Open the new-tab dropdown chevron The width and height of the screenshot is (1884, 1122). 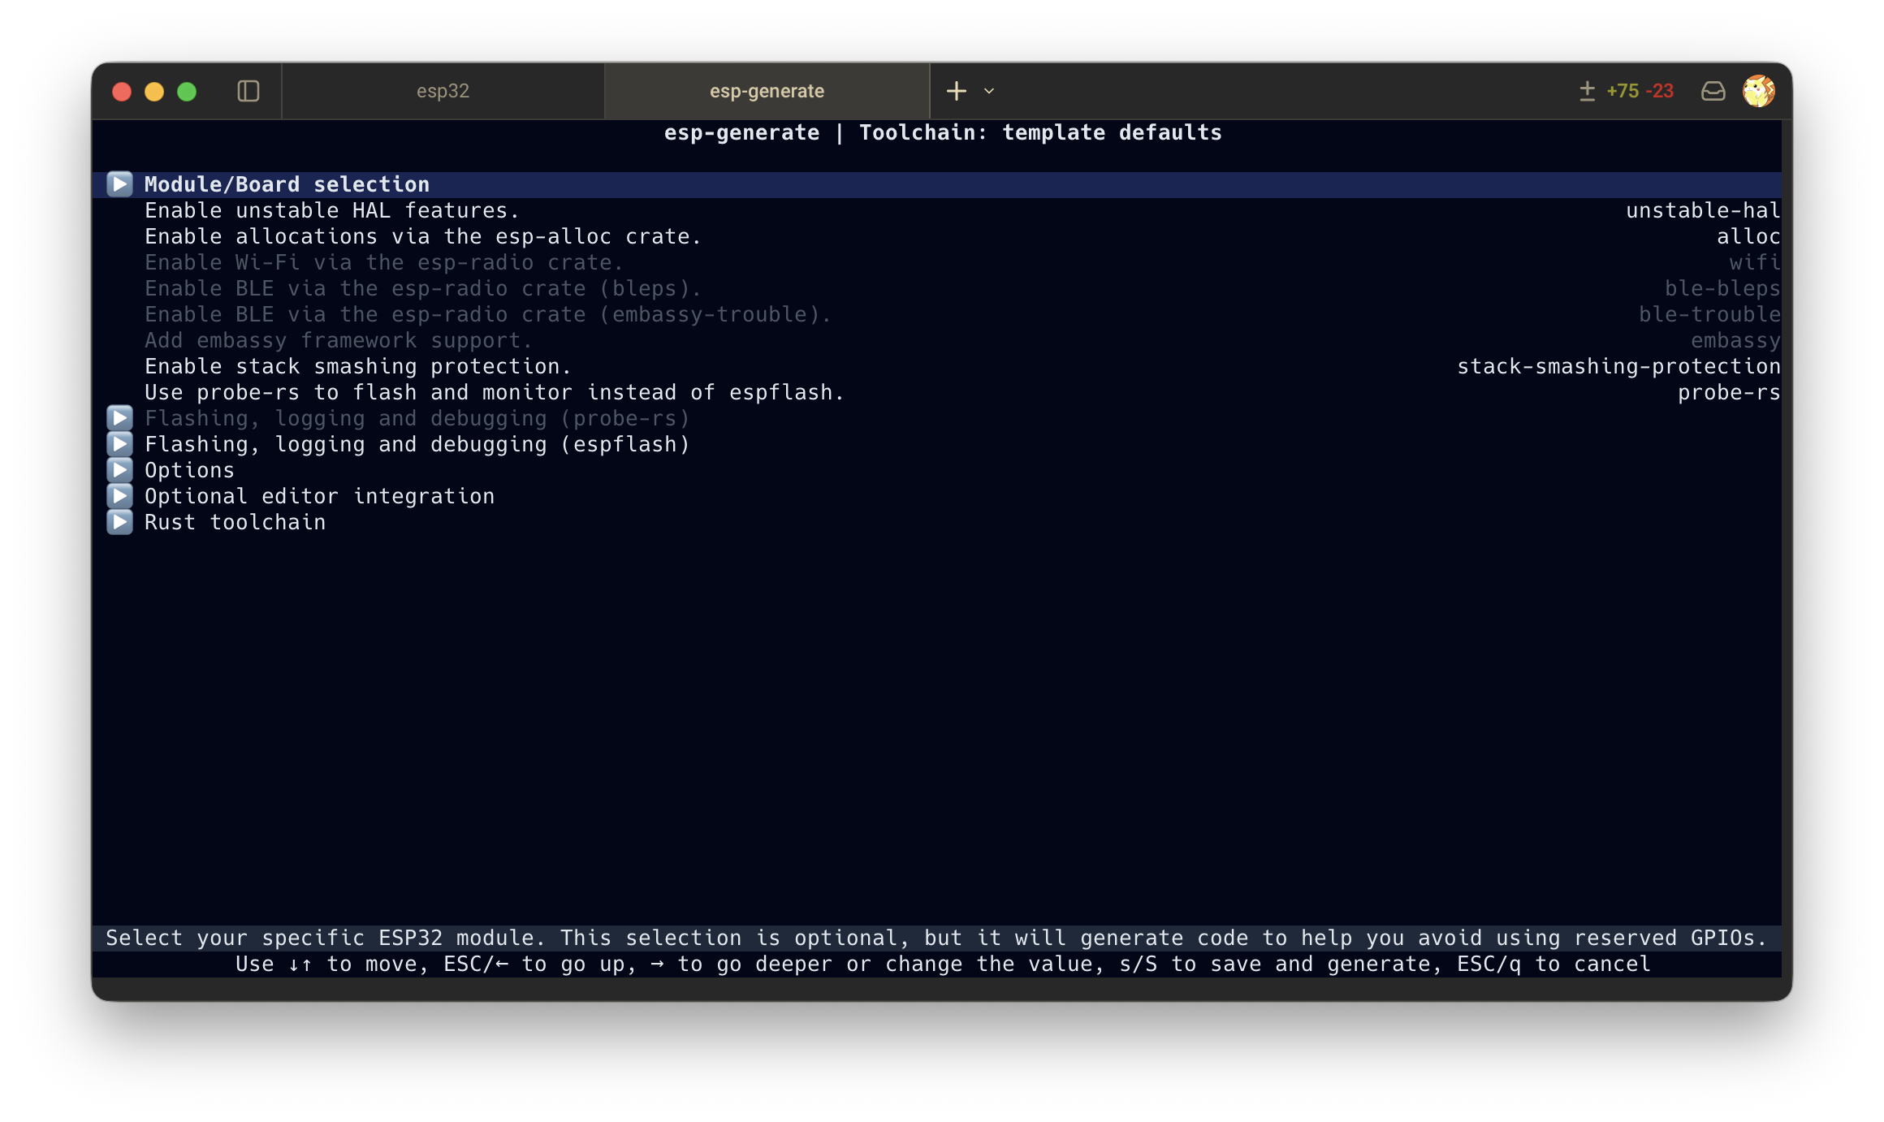(x=989, y=91)
